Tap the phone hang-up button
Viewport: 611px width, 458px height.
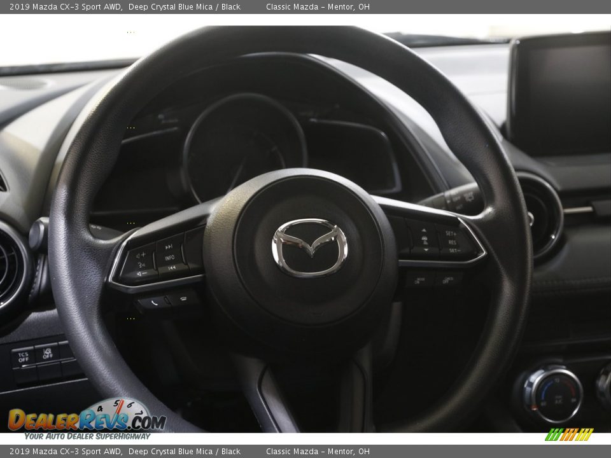click(x=183, y=299)
